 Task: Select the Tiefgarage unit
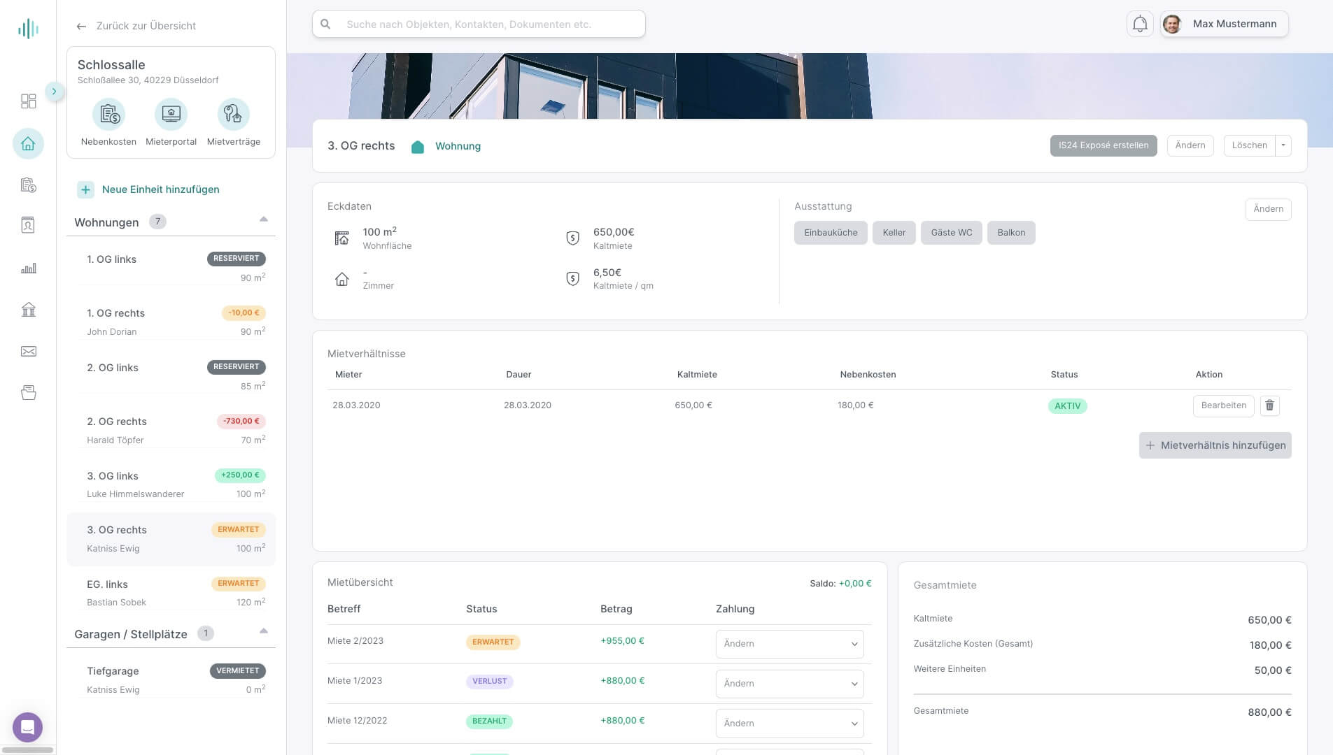pos(171,679)
